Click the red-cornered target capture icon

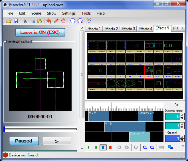[x=89, y=21]
